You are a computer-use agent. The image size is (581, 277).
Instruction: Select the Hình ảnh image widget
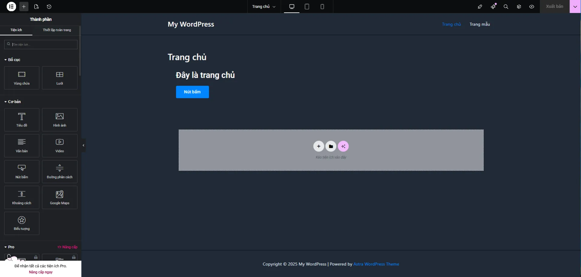[60, 120]
